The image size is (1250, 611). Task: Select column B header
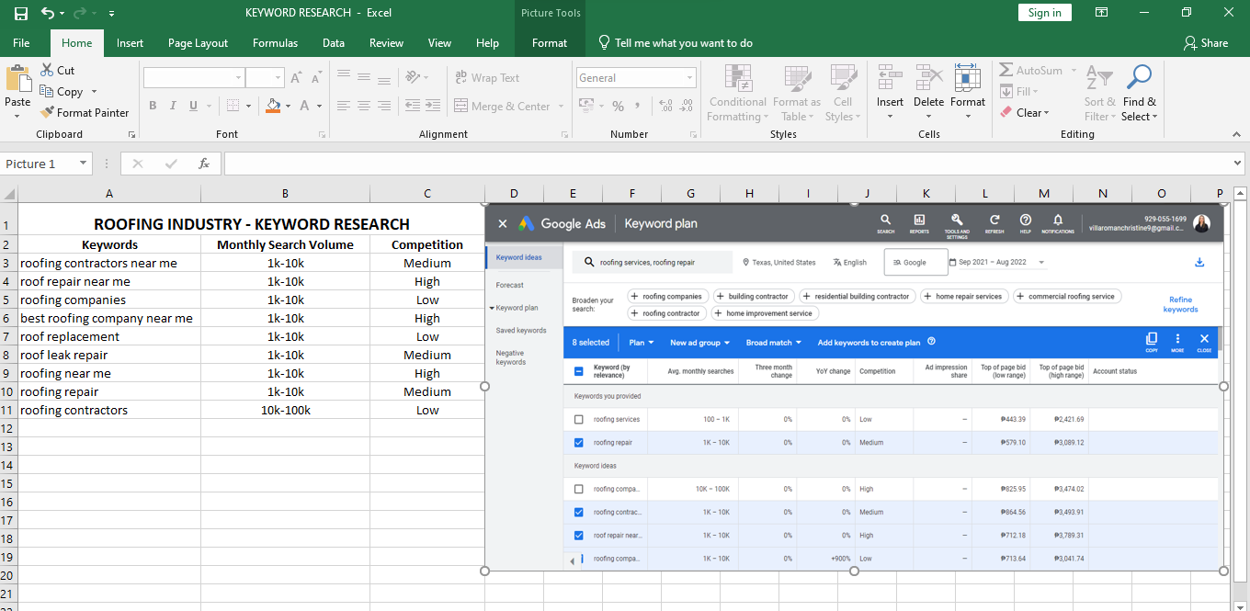click(x=285, y=193)
